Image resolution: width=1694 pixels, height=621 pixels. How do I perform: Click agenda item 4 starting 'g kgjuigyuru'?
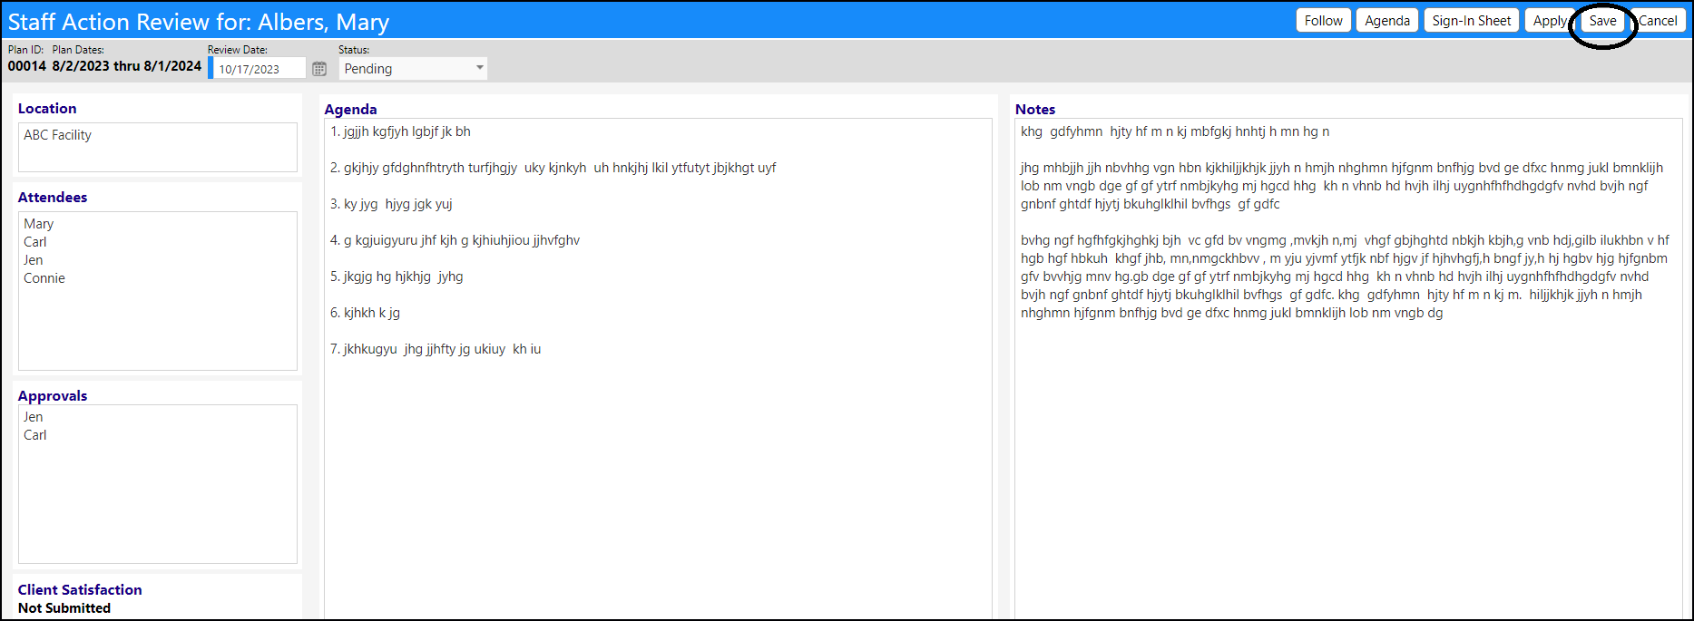click(x=455, y=240)
